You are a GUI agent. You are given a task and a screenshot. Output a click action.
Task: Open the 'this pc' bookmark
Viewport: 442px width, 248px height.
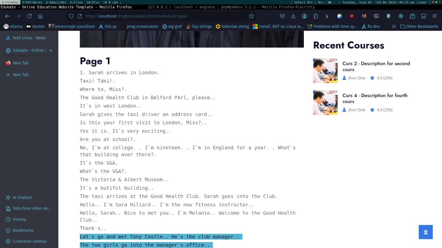(108, 26)
